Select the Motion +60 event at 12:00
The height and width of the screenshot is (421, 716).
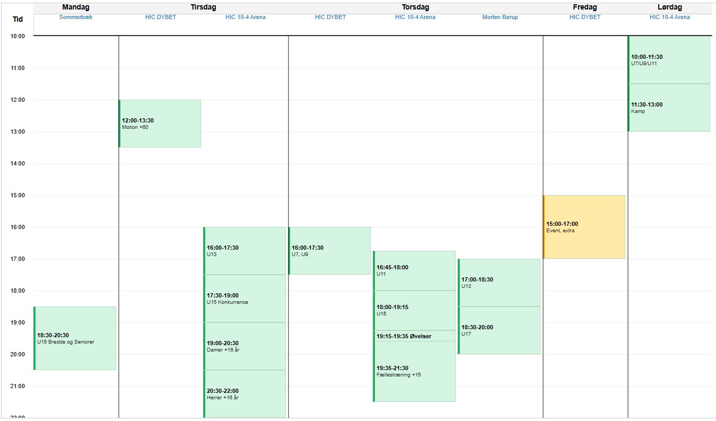point(160,124)
